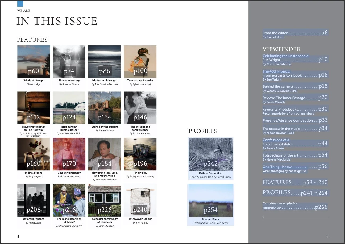Open the 'Colouring memory' p170 thumbnail
Viewport: 345px width, 244px height.
tap(69, 154)
